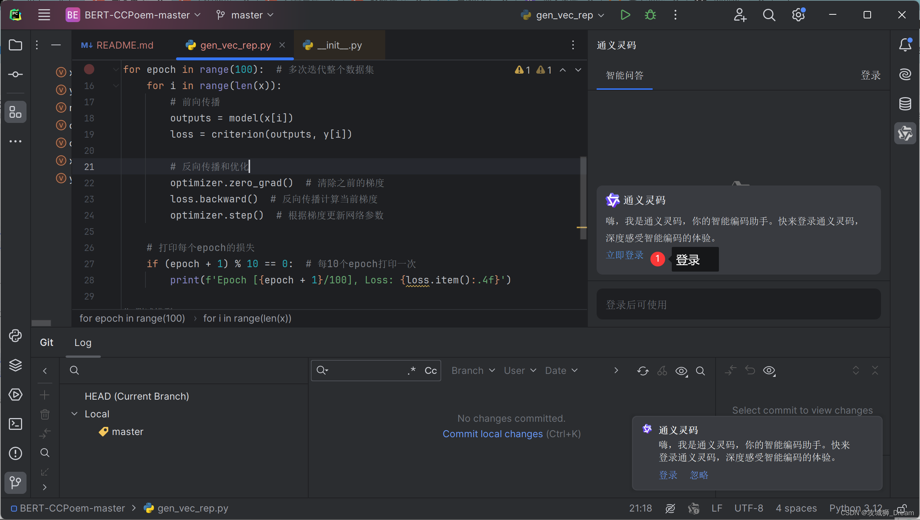Viewport: 920px width, 520px height.
Task: Click the editor's vertical scrollbar thumb
Action: (583, 198)
